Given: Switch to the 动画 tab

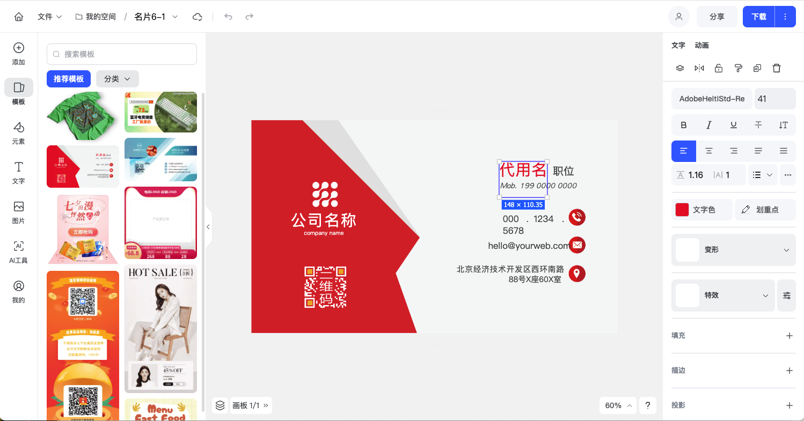Looking at the screenshot, I should click(x=701, y=45).
